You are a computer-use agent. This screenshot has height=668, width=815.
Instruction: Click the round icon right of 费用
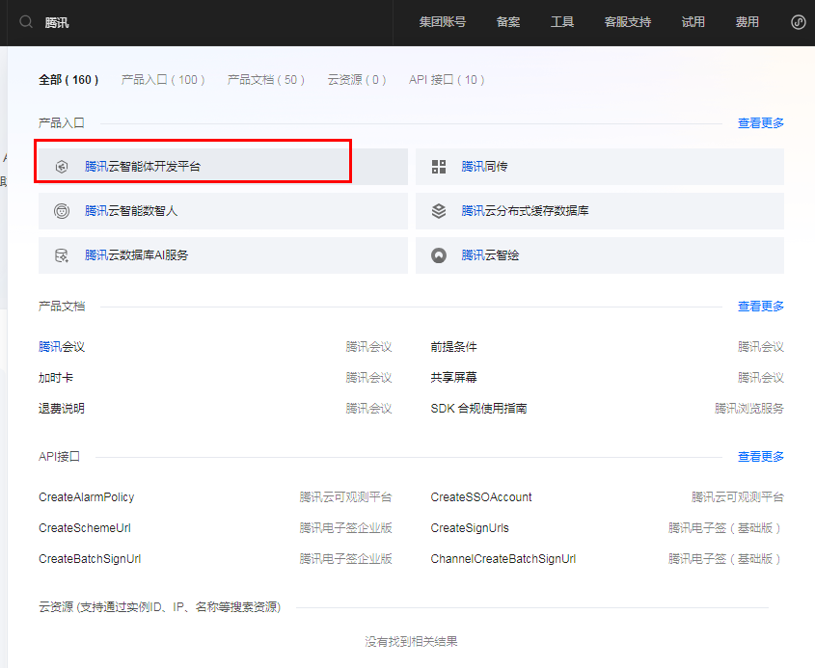coord(799,22)
